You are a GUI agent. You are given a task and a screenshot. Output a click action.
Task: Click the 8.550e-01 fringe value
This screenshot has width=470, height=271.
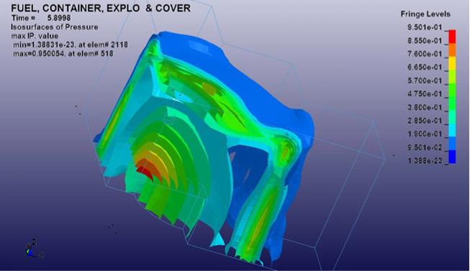coord(425,41)
